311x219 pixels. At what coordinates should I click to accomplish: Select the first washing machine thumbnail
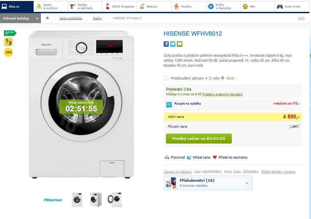(x=77, y=200)
